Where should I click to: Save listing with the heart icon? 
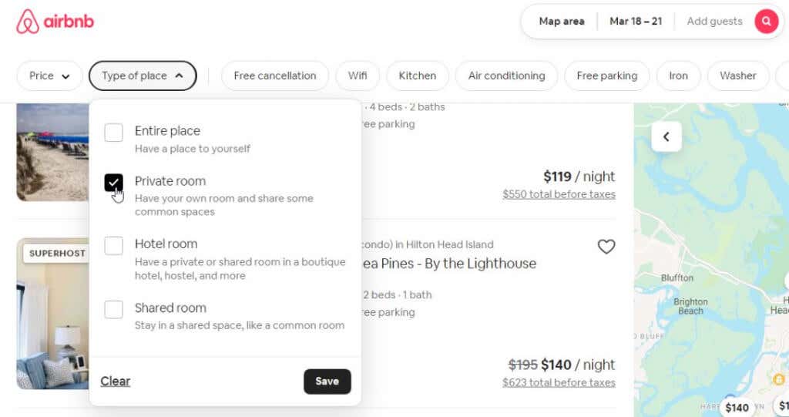tap(606, 247)
